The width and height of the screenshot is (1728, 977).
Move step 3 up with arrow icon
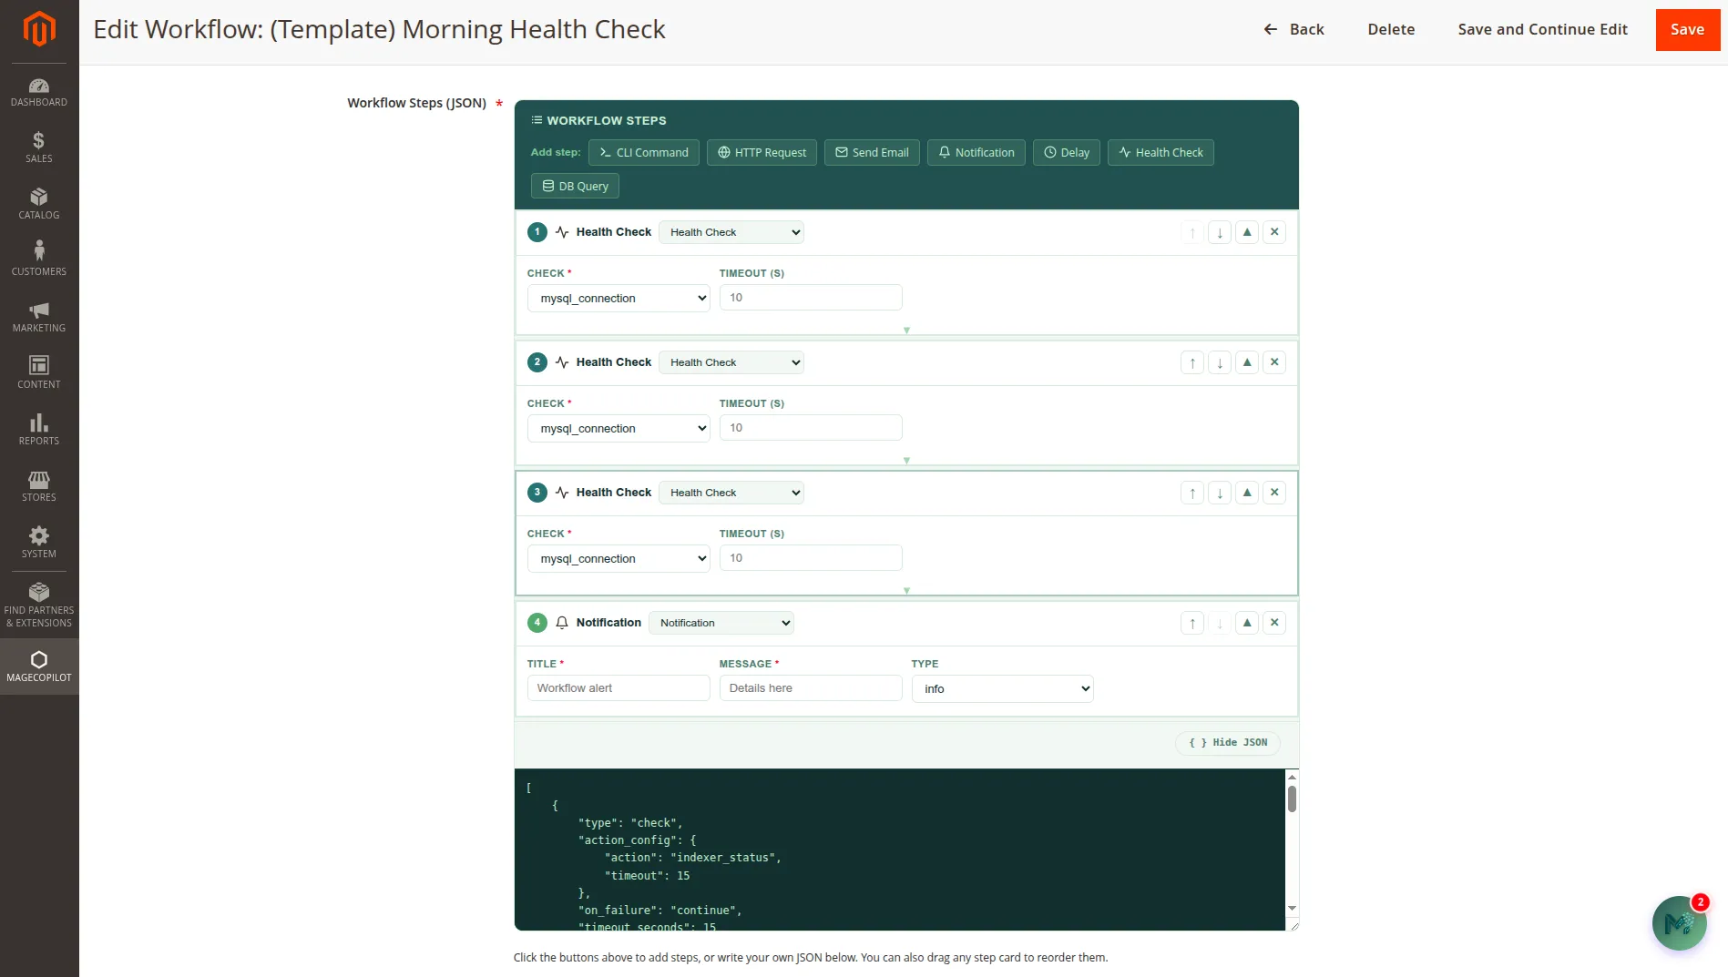pos(1192,493)
